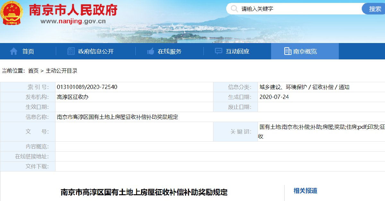
Task: Click the index number 013101089/2020-72540
Action: pos(87,87)
